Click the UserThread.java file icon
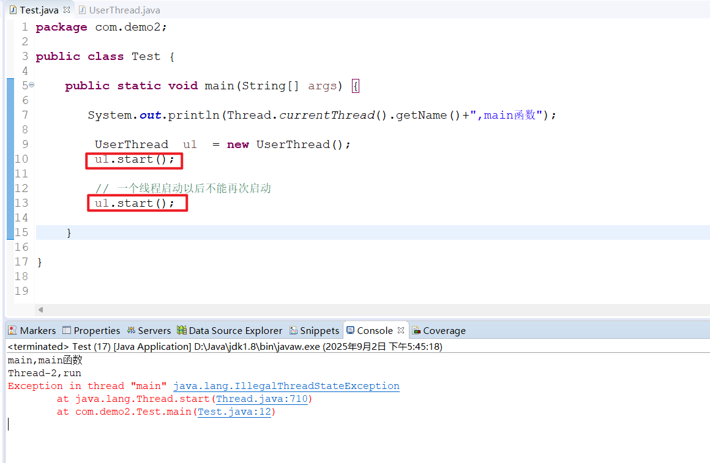The height and width of the screenshot is (463, 710). coord(82,10)
